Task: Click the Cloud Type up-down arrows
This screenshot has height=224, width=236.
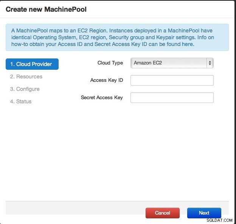Action: (210, 63)
